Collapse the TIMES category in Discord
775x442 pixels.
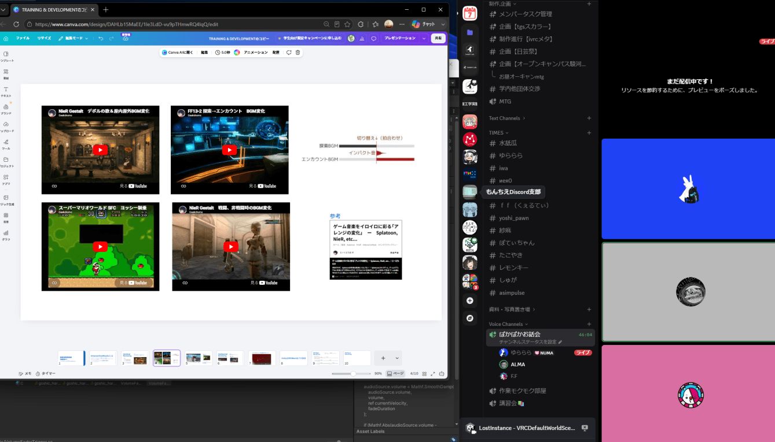tap(499, 133)
